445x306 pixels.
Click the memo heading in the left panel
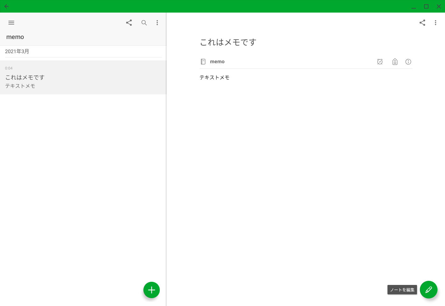(x=15, y=37)
